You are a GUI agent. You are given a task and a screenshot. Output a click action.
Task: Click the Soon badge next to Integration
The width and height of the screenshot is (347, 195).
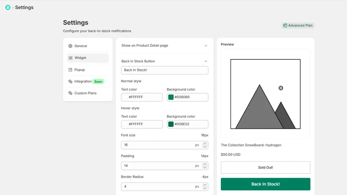point(98,81)
